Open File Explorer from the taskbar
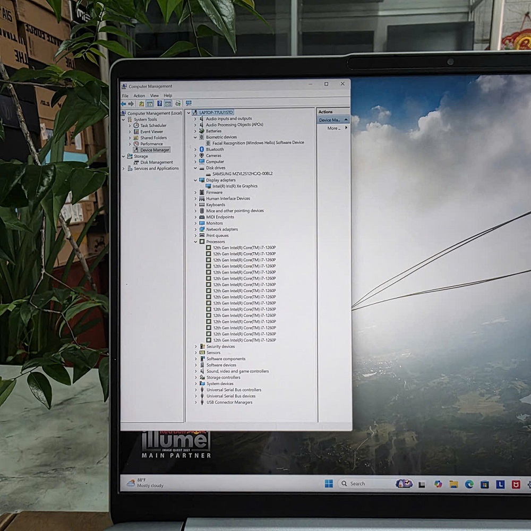531x531 pixels. 454,484
